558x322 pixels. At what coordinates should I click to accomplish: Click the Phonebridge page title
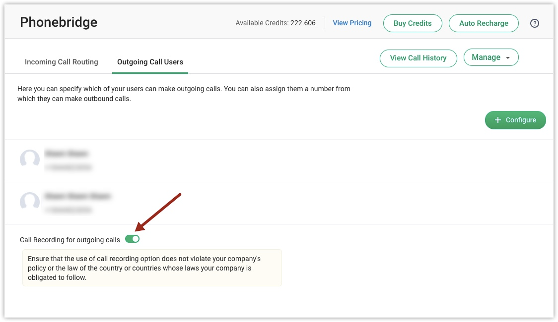pyautogui.click(x=59, y=22)
